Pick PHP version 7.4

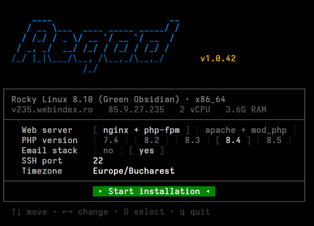(x=111, y=140)
